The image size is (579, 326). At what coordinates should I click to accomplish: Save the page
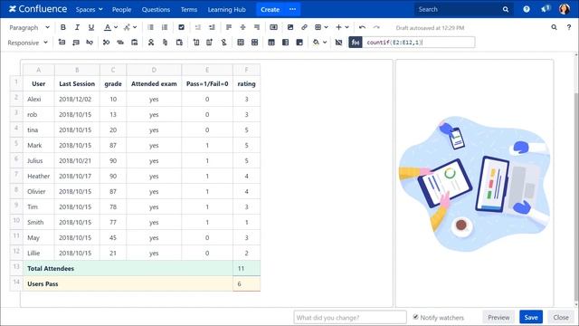pyautogui.click(x=531, y=317)
